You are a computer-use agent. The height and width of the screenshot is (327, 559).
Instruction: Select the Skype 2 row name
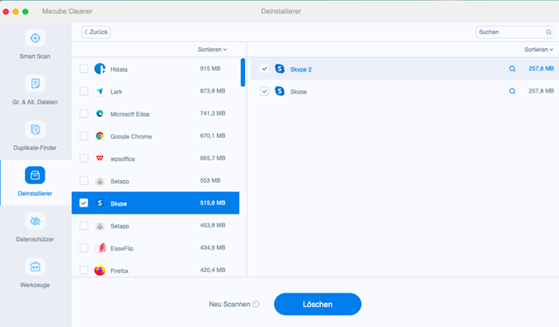301,69
